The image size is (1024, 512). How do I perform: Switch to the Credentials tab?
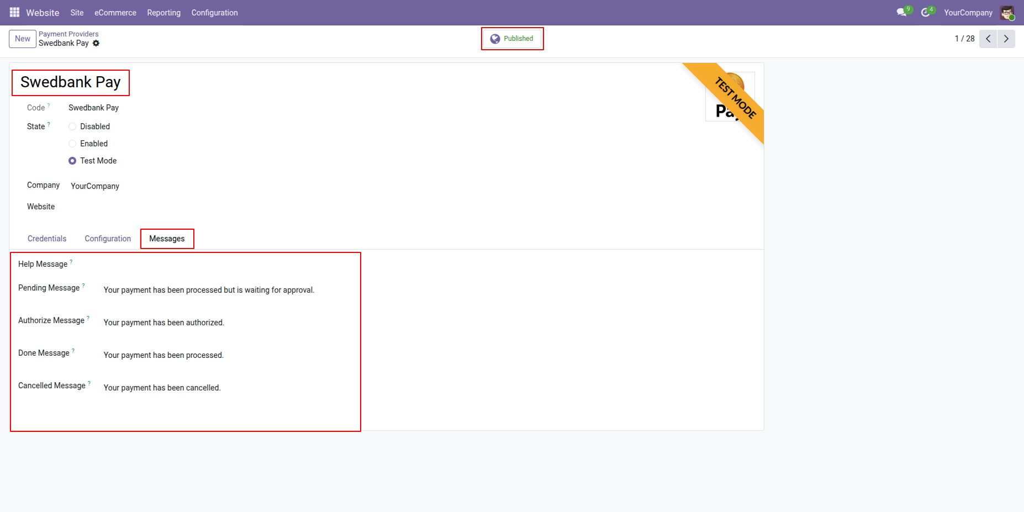47,239
